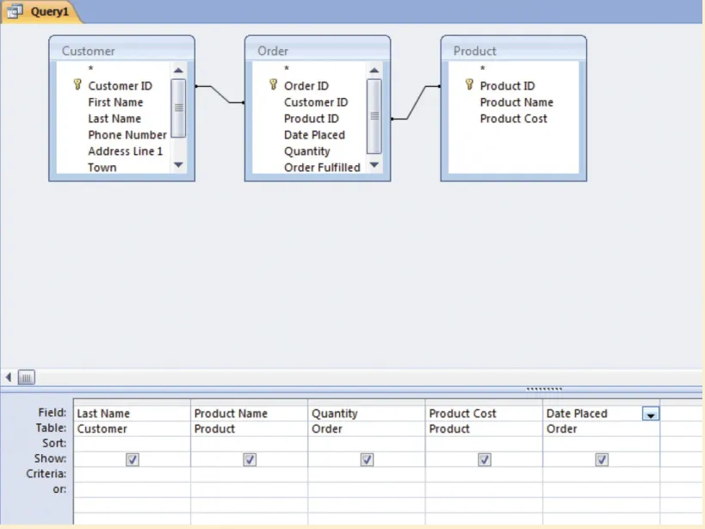The width and height of the screenshot is (705, 529).
Task: Select Address Line 1 field
Action: pos(126,151)
